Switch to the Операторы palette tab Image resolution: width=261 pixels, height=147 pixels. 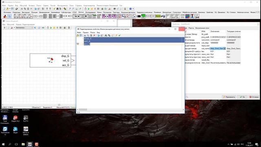click(16, 12)
